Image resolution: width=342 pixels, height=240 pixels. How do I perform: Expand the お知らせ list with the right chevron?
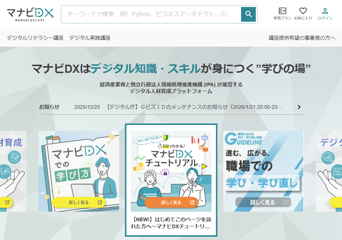coord(299,107)
